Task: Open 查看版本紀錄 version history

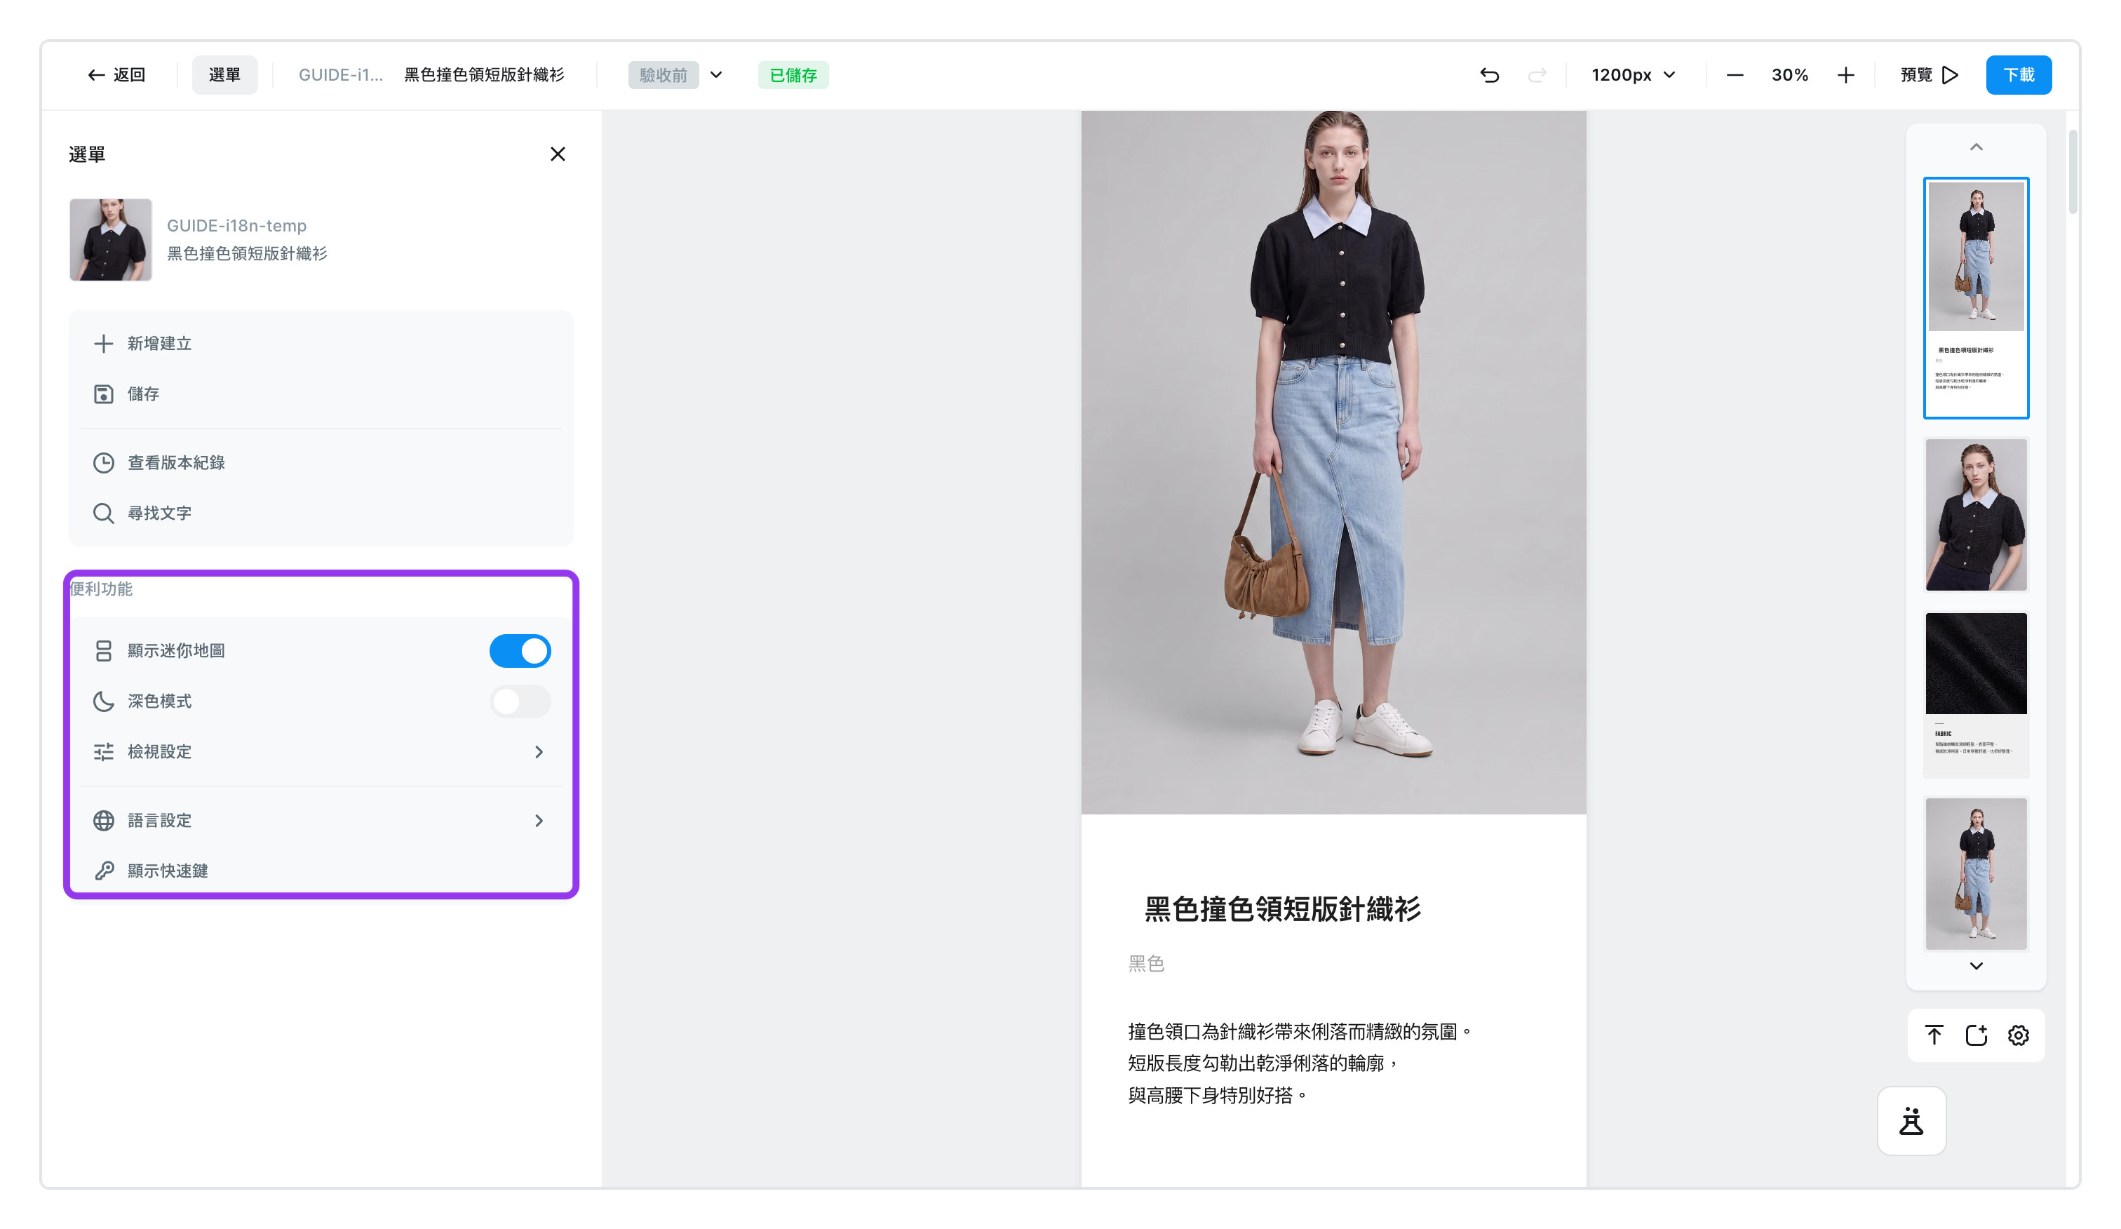Action: pyautogui.click(x=320, y=463)
